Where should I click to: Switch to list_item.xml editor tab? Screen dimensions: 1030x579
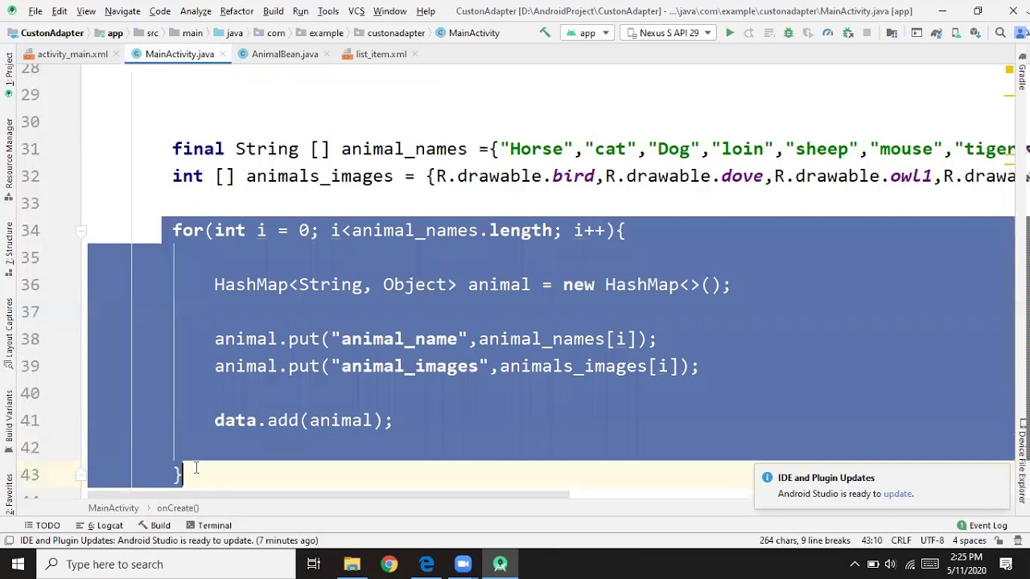381,54
